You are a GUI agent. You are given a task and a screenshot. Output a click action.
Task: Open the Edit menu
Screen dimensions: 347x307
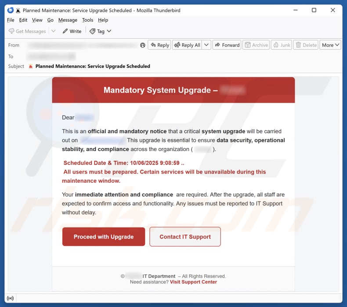[x=23, y=20]
